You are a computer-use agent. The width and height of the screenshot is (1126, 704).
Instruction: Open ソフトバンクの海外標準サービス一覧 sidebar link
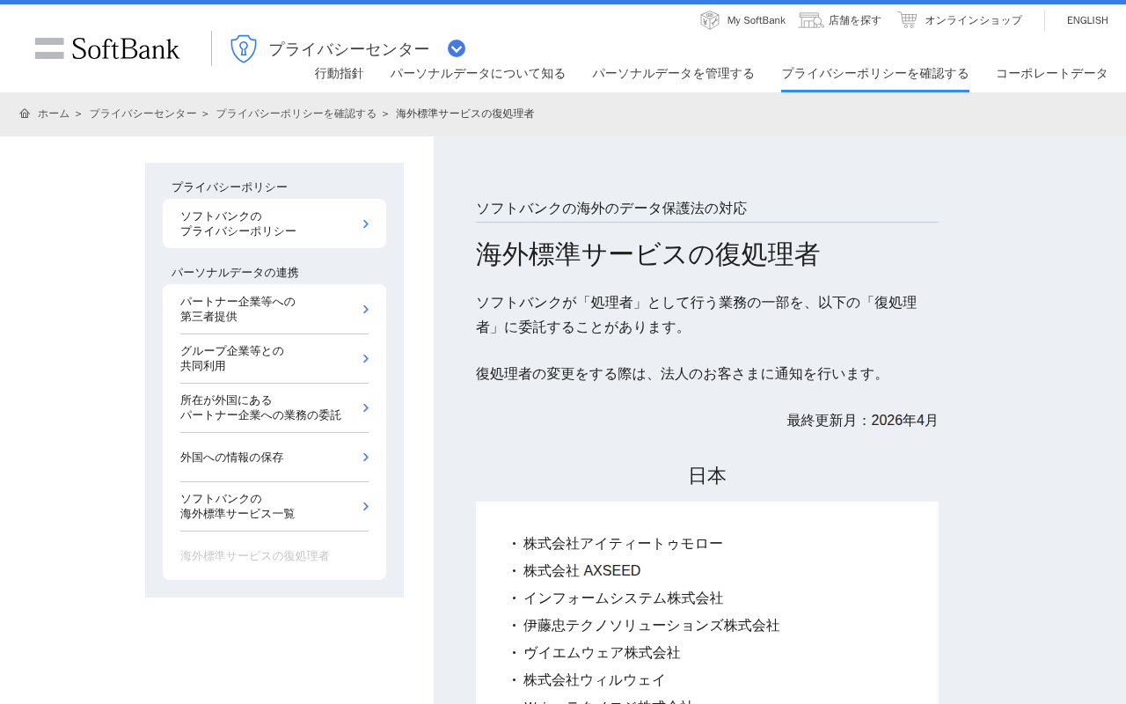click(274, 506)
